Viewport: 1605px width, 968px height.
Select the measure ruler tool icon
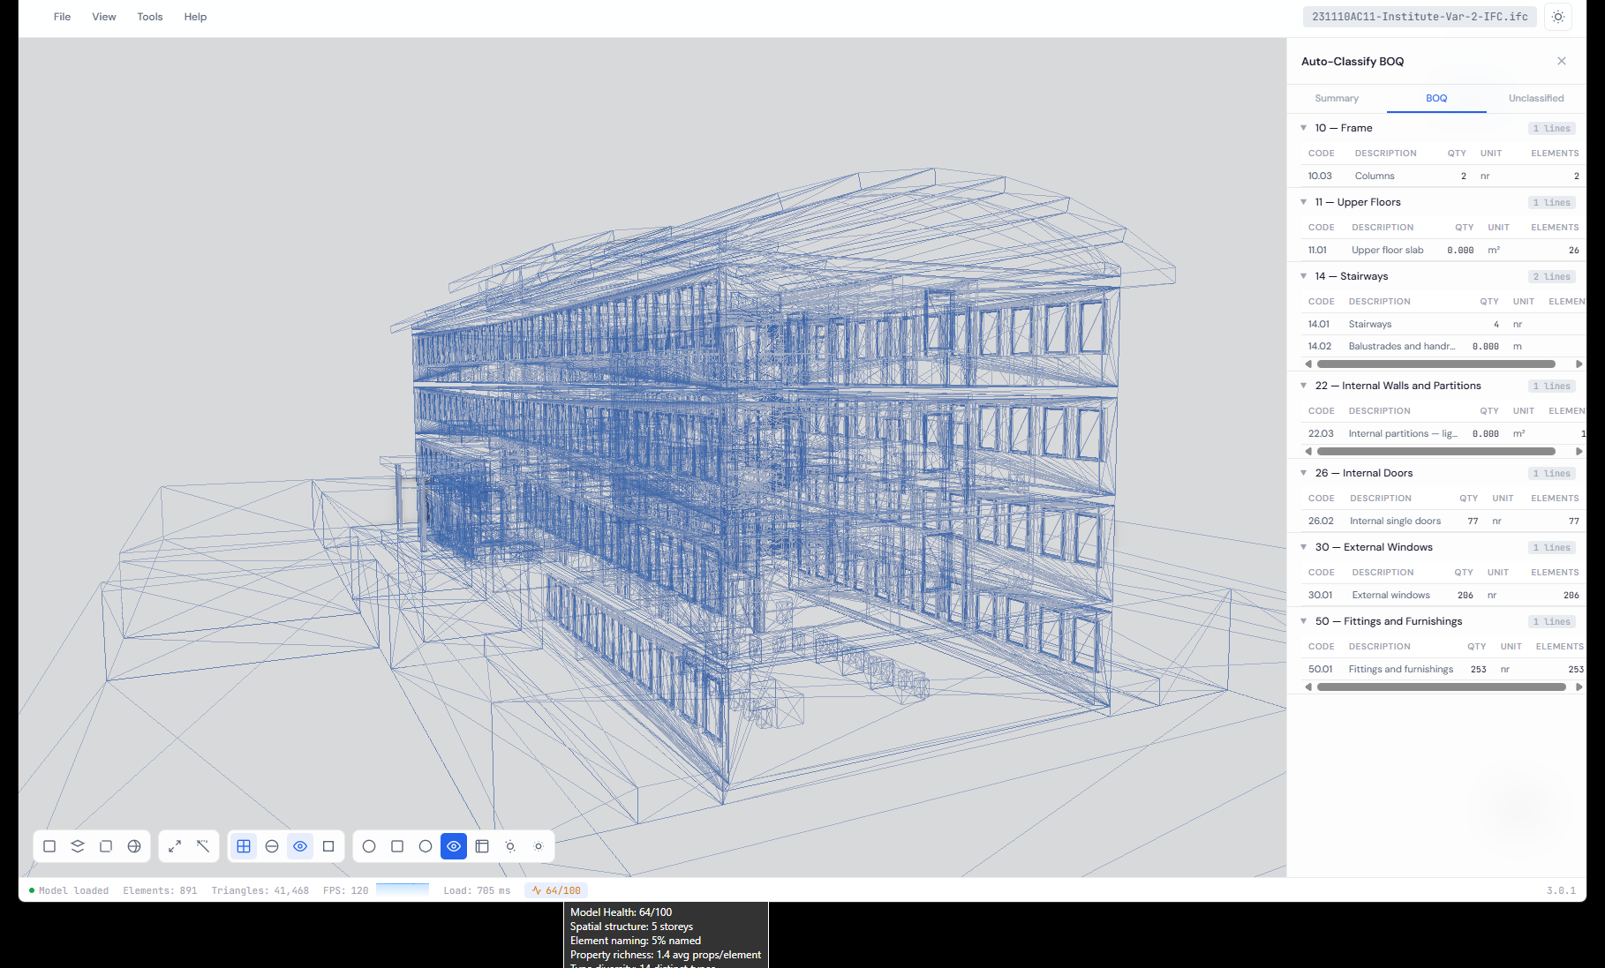coord(203,846)
